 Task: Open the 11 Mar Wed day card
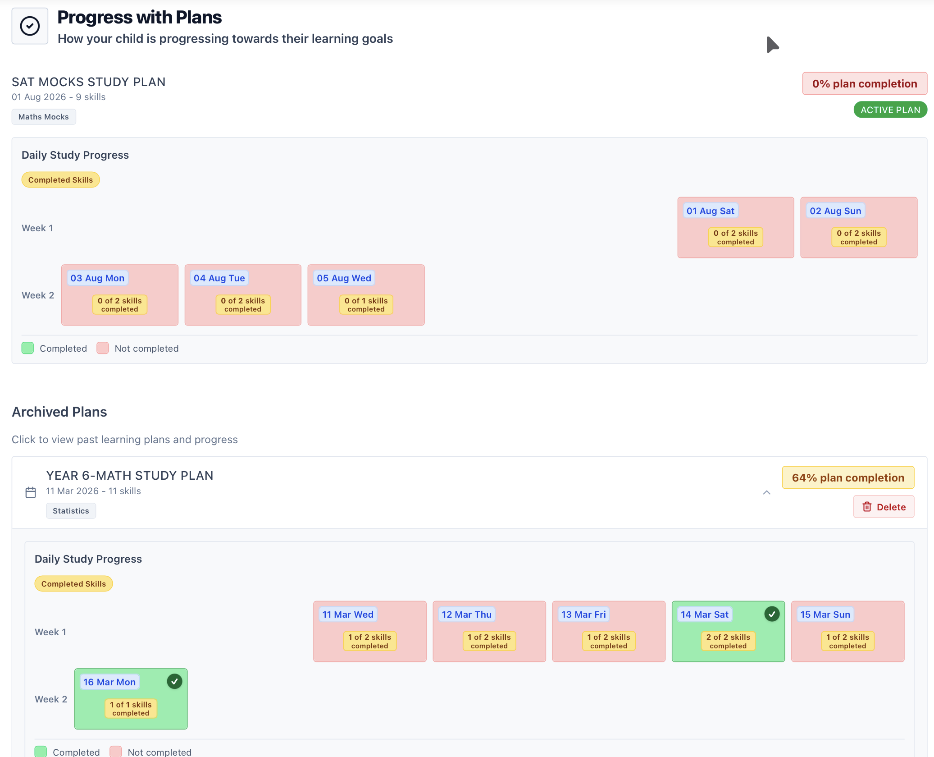(370, 632)
